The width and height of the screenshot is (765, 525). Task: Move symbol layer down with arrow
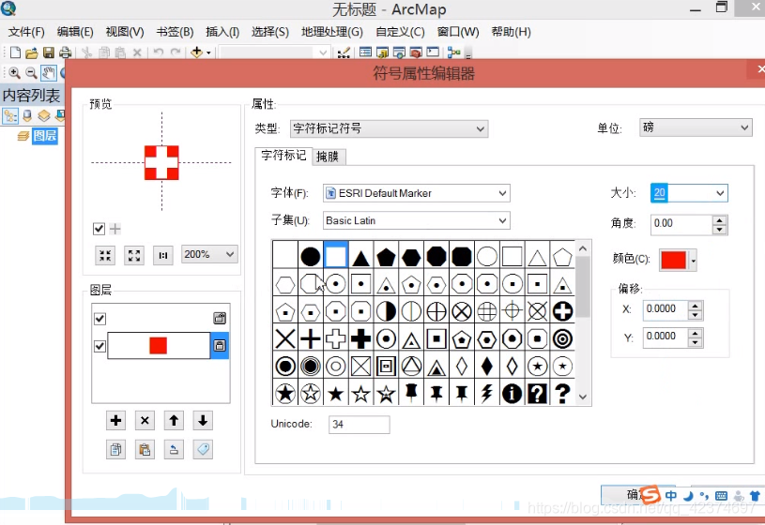203,420
